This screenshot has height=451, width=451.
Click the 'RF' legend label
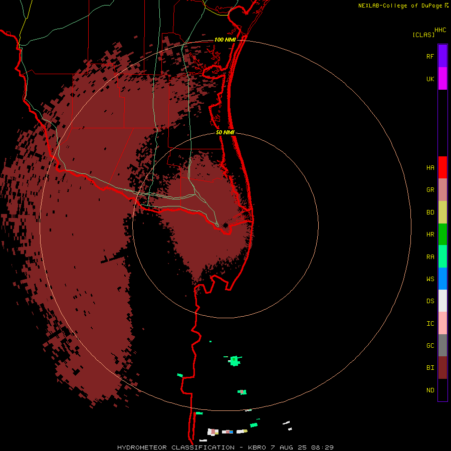430,56
